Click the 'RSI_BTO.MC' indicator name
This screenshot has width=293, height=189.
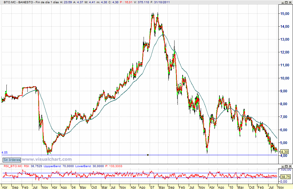(13, 166)
